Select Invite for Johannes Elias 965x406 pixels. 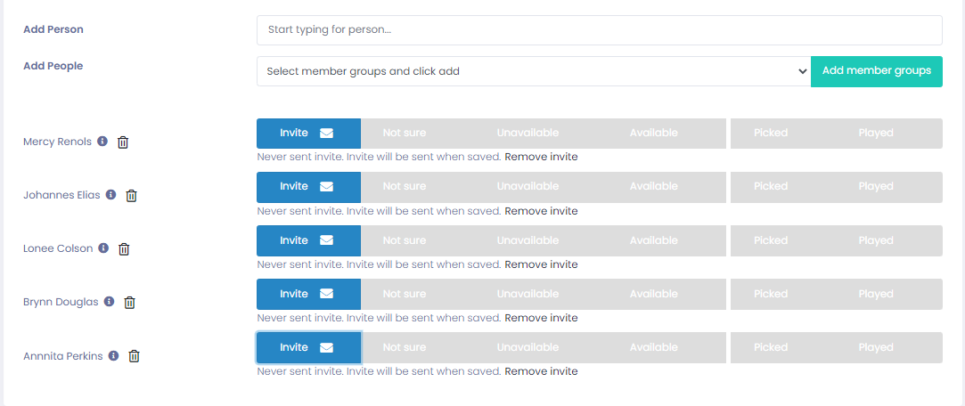coord(308,186)
